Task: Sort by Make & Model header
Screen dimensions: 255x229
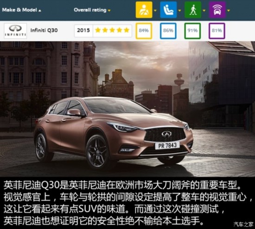Action: (22, 10)
